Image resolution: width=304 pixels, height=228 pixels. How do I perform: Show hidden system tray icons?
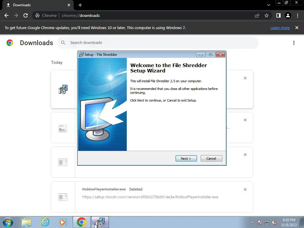[x=252, y=222]
